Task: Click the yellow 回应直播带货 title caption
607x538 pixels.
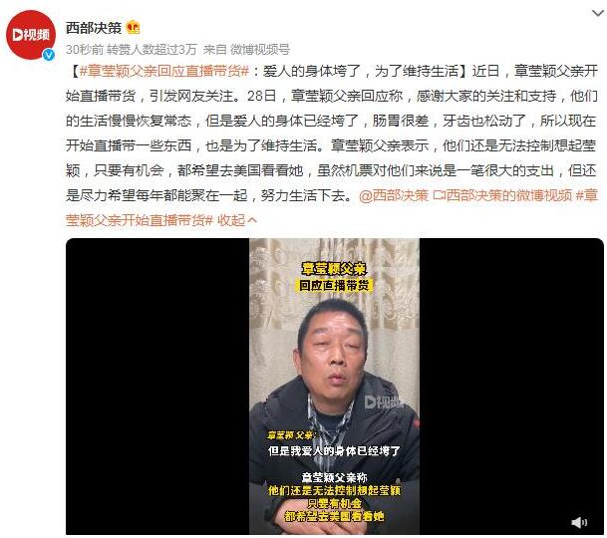Action: 334,285
